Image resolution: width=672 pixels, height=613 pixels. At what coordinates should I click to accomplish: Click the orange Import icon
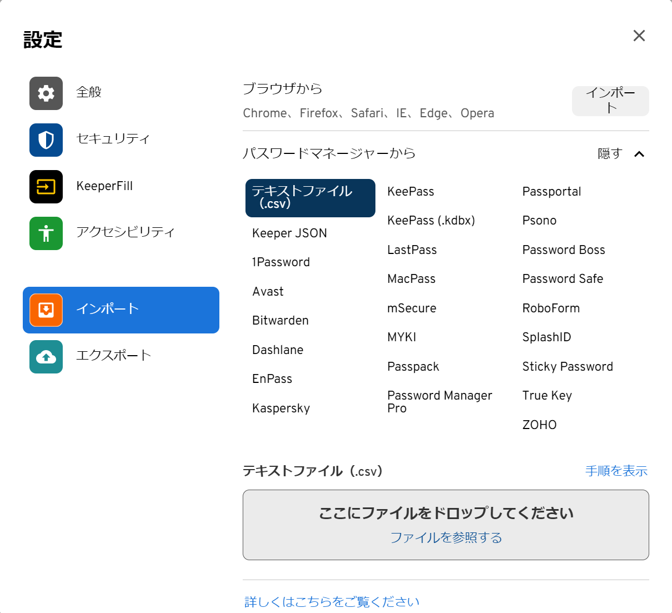coord(46,310)
